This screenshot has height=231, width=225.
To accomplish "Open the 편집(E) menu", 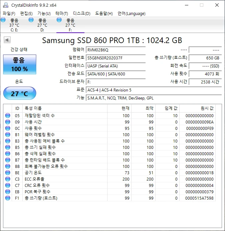I will tap(26, 14).
